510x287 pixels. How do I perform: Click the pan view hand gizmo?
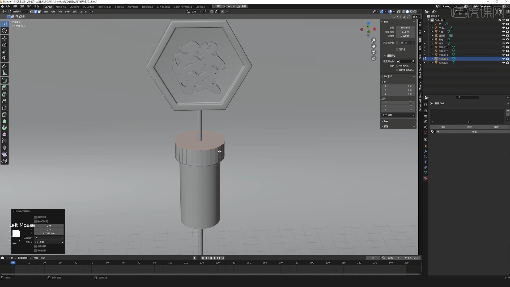click(x=374, y=46)
